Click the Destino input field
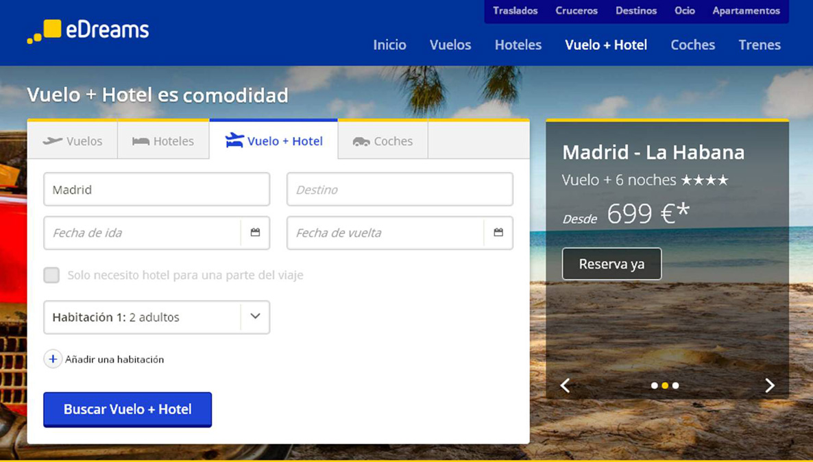Screen dimensions: 813x462 pyautogui.click(x=400, y=190)
